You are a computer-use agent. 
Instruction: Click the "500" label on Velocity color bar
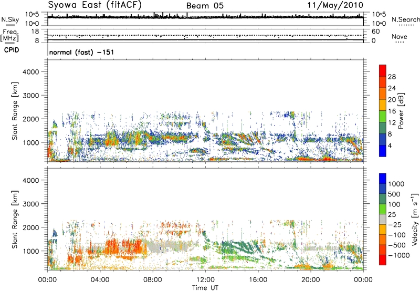click(394, 194)
